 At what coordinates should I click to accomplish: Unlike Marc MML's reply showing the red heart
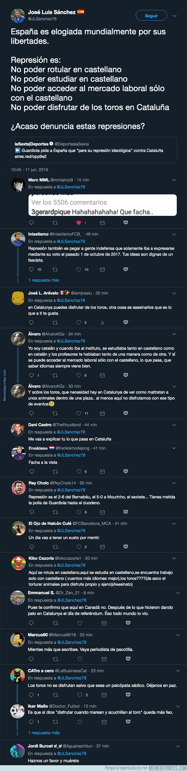click(x=79, y=222)
